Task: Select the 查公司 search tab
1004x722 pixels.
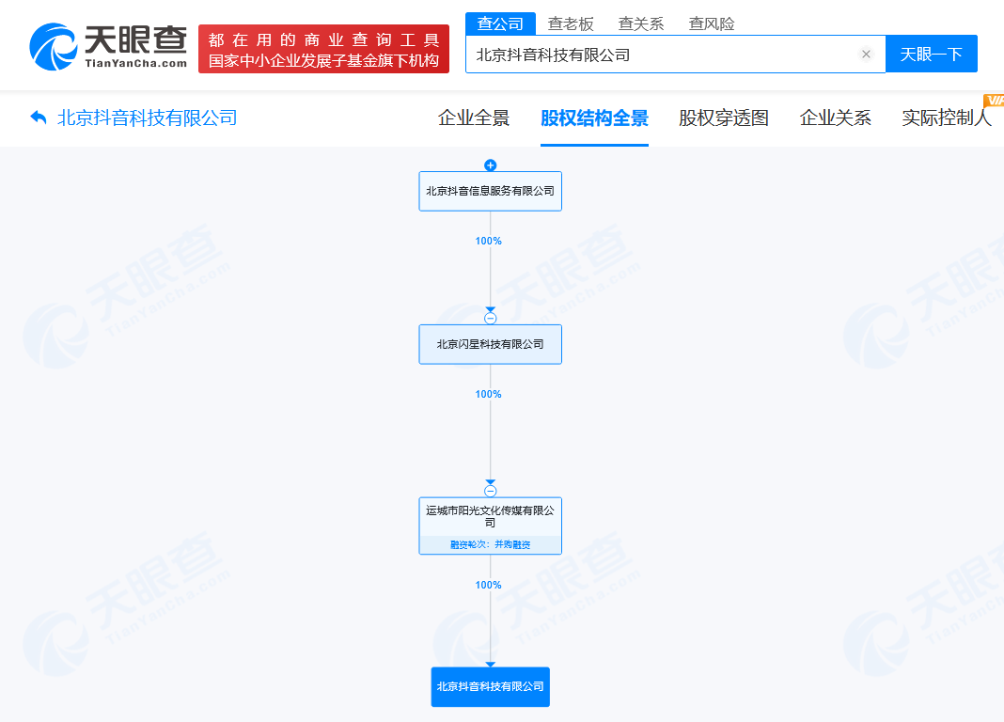Action: (500, 24)
